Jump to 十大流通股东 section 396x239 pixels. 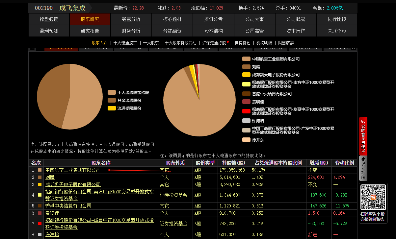(x=125, y=43)
